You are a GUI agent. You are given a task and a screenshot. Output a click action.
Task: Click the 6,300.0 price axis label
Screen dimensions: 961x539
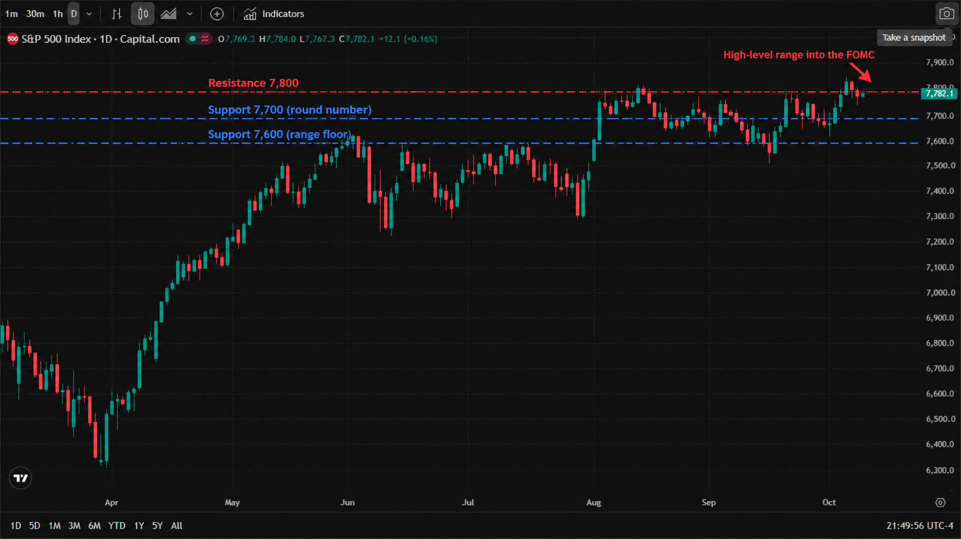pyautogui.click(x=940, y=471)
